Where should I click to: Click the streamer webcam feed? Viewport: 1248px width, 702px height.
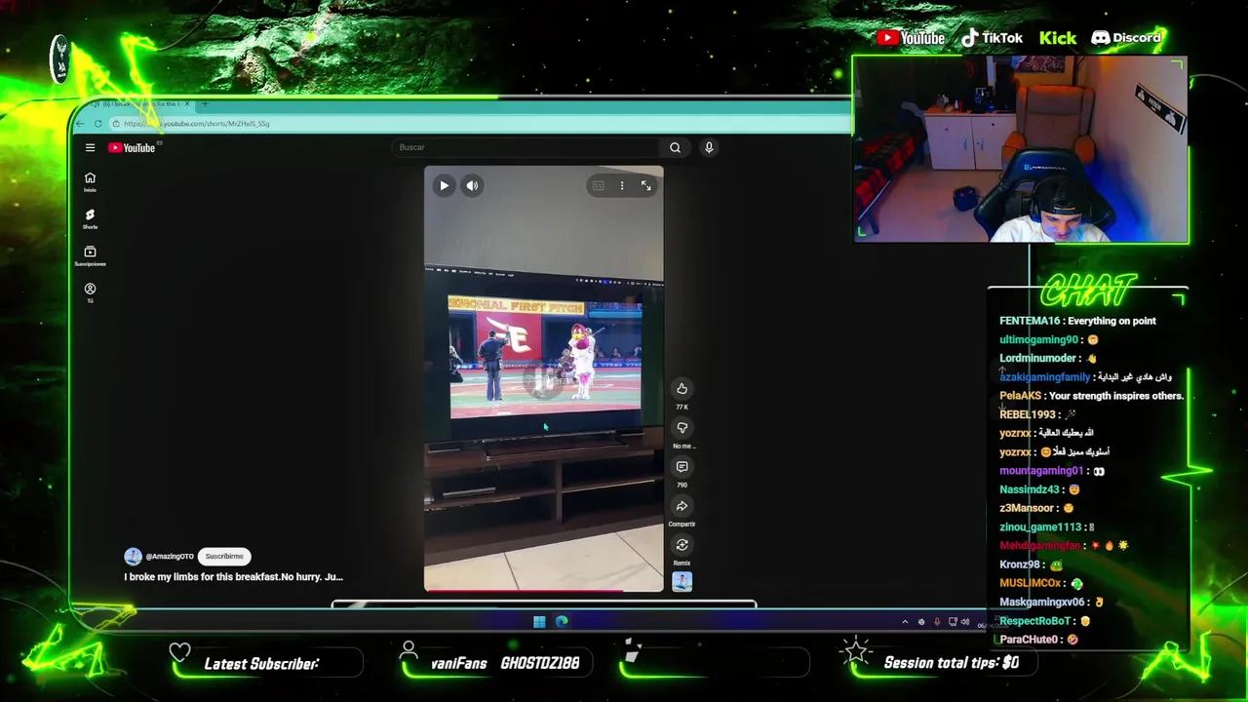(1021, 149)
